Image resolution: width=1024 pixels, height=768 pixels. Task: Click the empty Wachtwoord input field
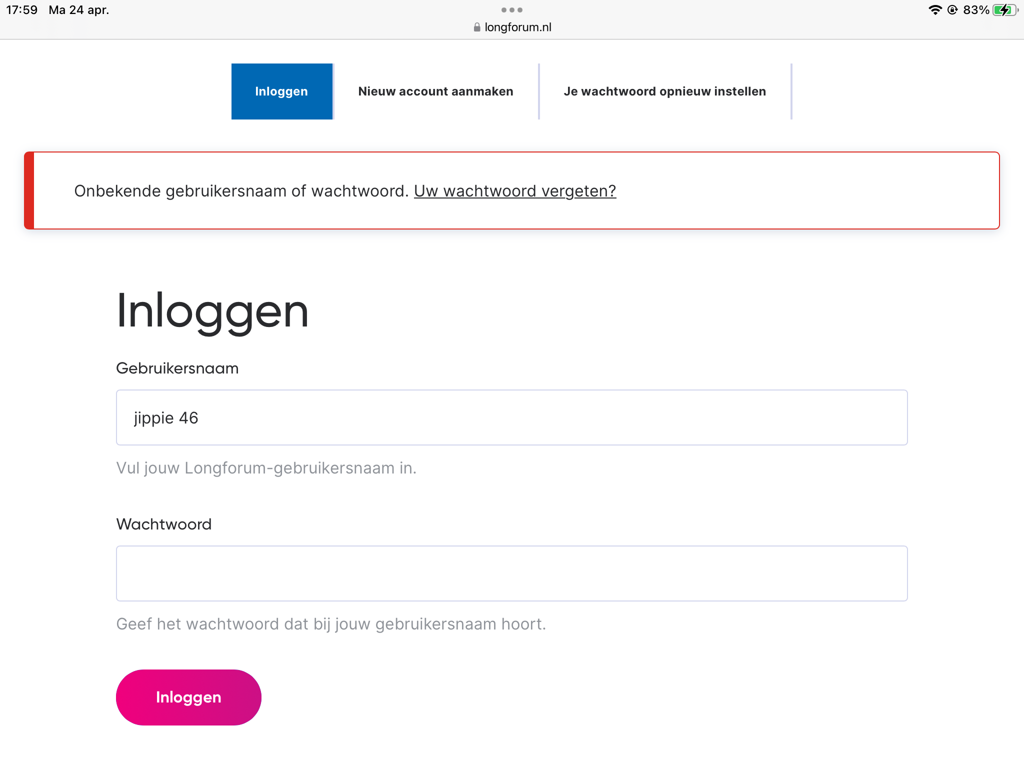coord(511,573)
